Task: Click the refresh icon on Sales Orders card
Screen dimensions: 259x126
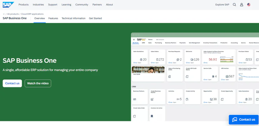Action: pyautogui.click(x=152, y=63)
